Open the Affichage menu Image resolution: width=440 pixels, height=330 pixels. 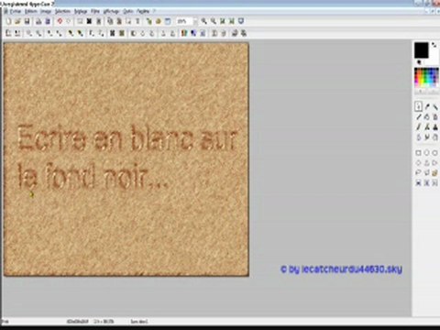111,11
